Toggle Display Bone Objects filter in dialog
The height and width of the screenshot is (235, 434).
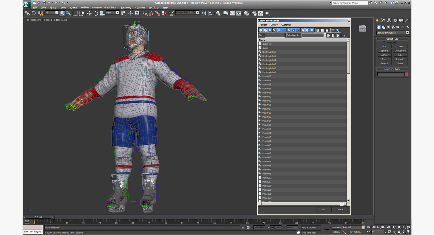click(298, 30)
